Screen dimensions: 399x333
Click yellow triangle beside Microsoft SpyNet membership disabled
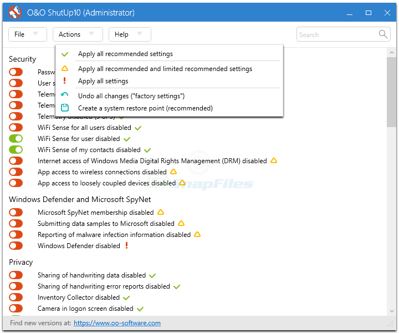click(x=161, y=212)
